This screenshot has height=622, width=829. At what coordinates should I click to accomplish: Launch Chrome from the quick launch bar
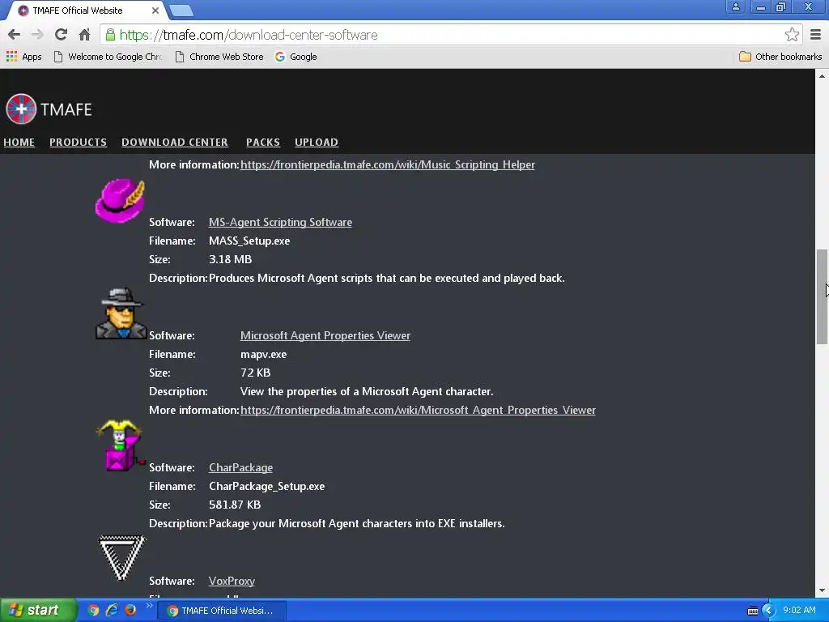click(x=94, y=610)
